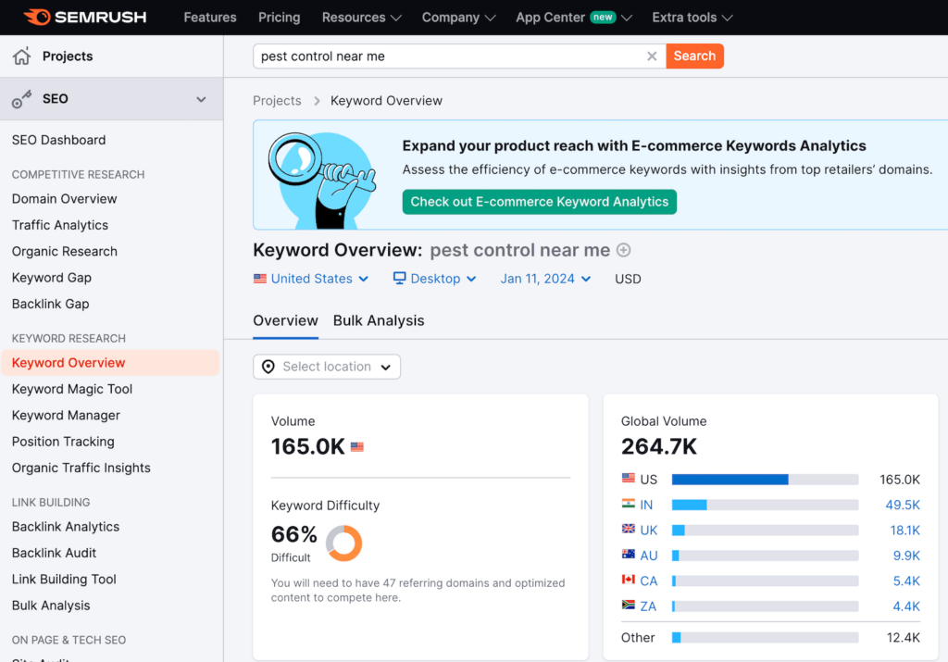Click the Keyword Difficulty donut chart
948x662 pixels.
pyautogui.click(x=344, y=543)
